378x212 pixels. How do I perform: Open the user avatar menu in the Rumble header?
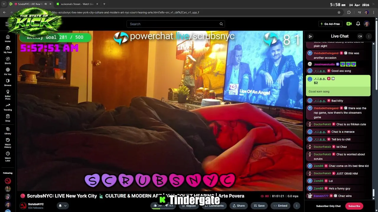(366, 24)
